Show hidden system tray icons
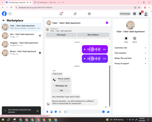Viewport: 152px width, 122px height. tap(127, 120)
